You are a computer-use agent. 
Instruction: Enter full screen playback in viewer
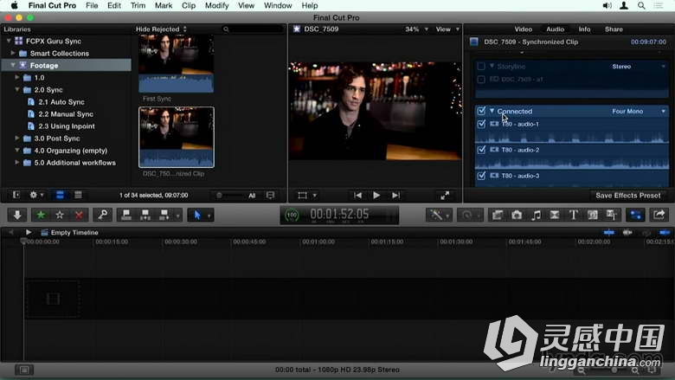(x=445, y=196)
